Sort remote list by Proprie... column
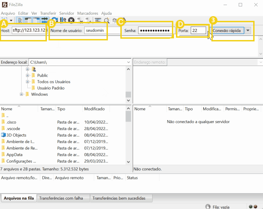The image size is (263, 209). (x=251, y=109)
